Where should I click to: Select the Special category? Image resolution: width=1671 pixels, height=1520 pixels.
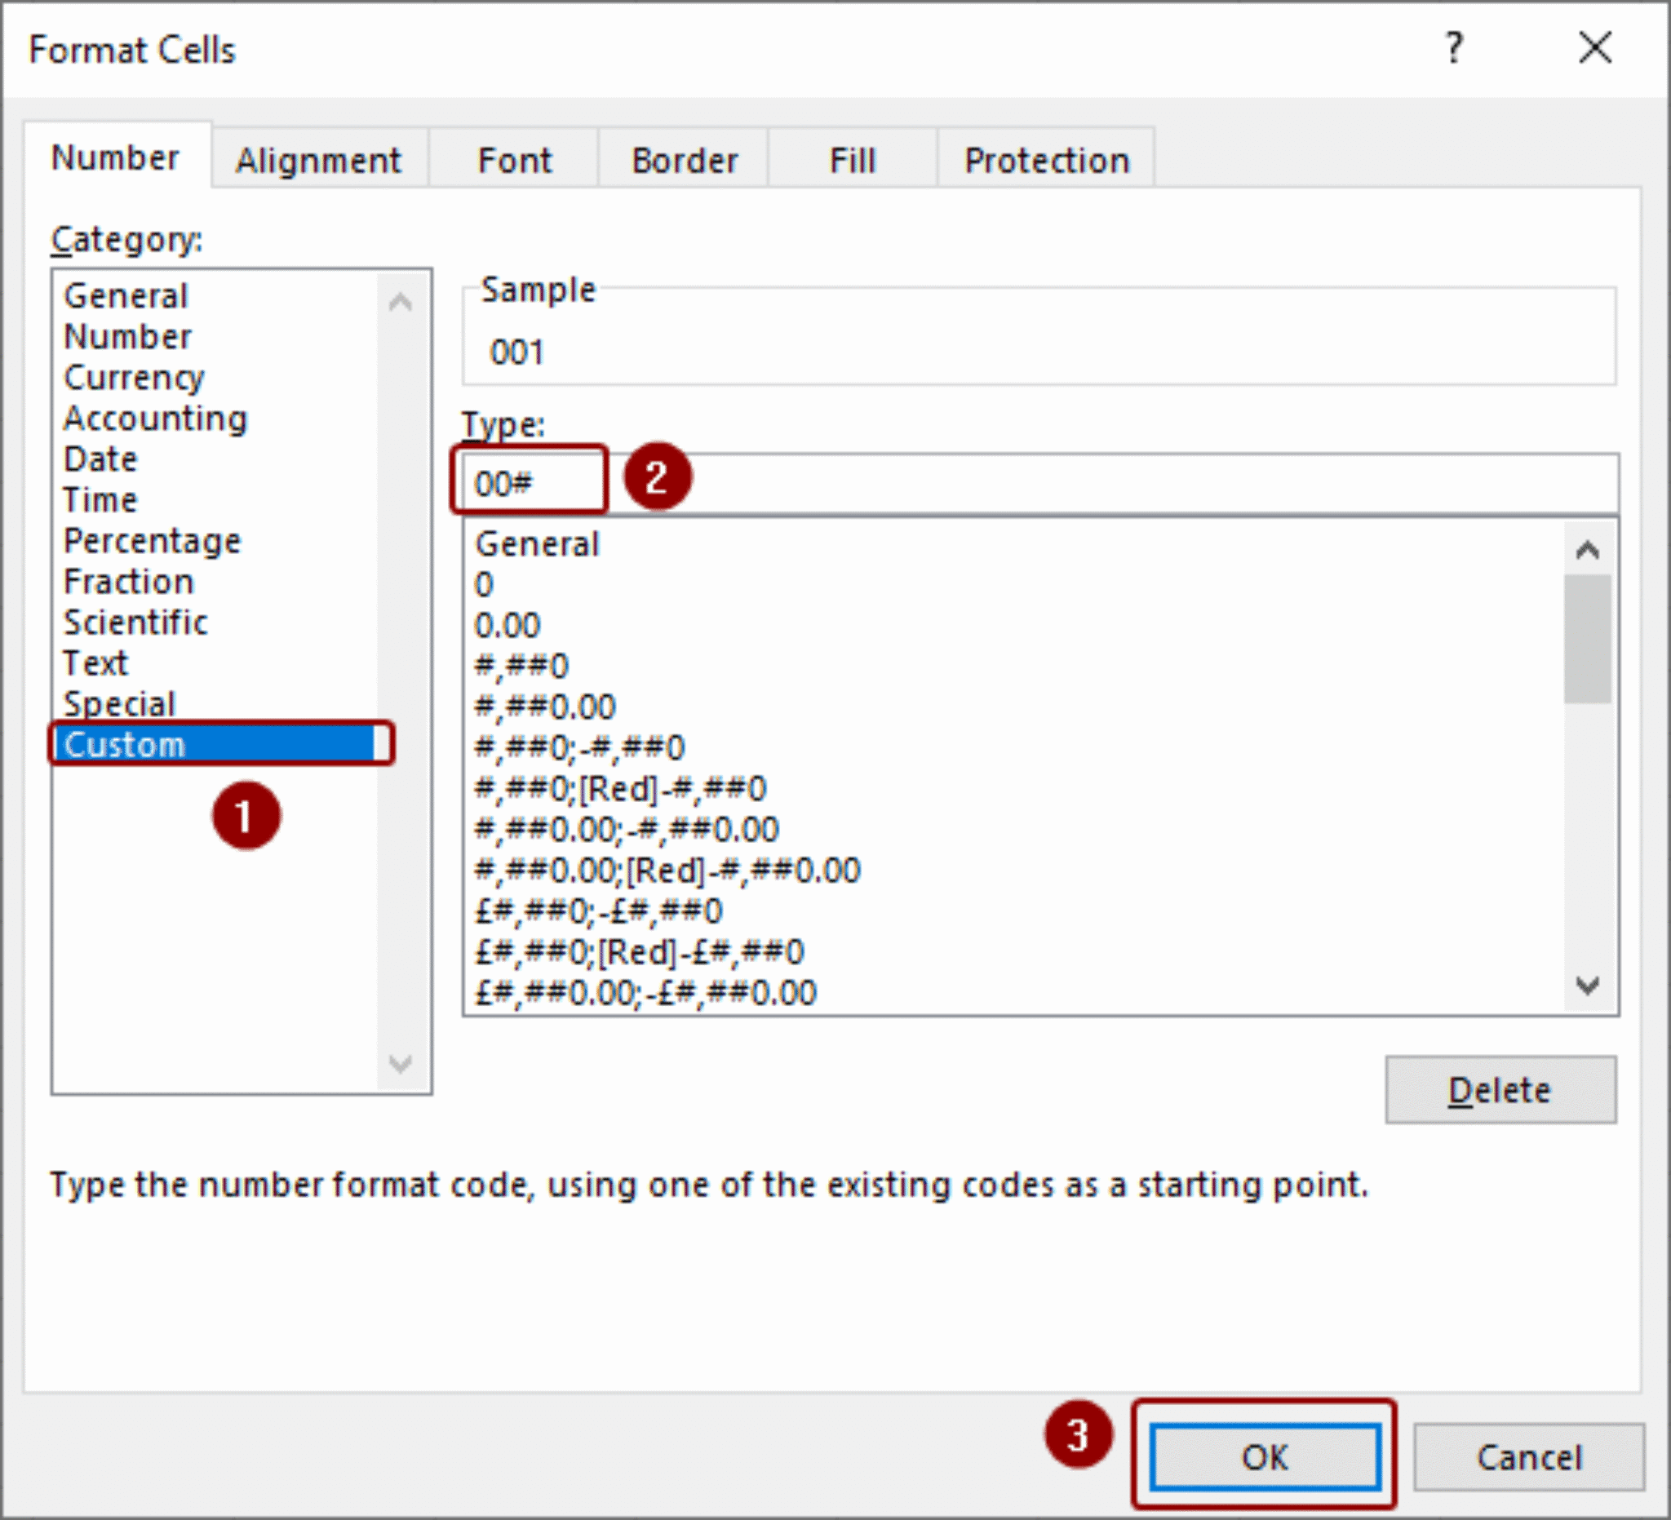[118, 703]
